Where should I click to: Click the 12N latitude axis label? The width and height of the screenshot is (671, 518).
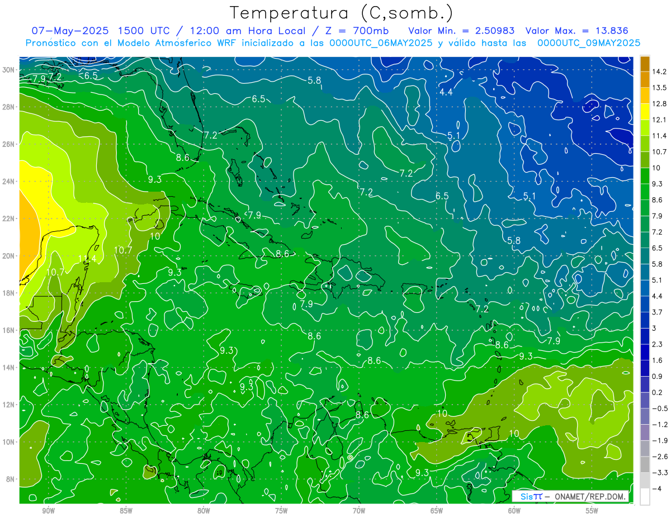pyautogui.click(x=9, y=404)
